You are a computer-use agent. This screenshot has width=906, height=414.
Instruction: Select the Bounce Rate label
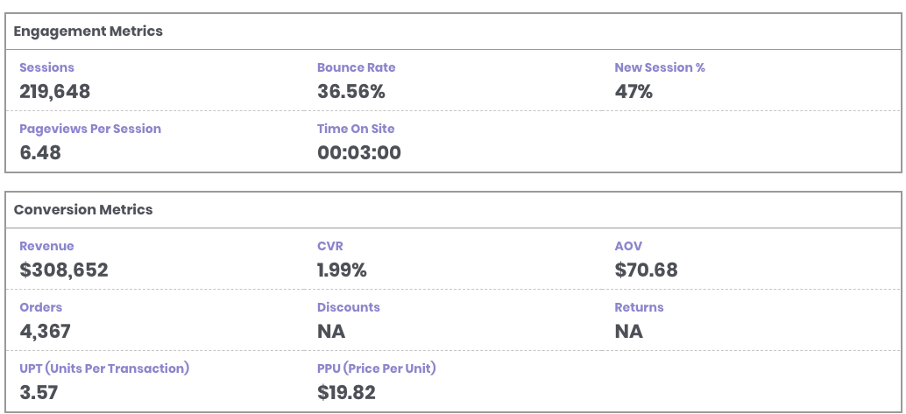356,67
